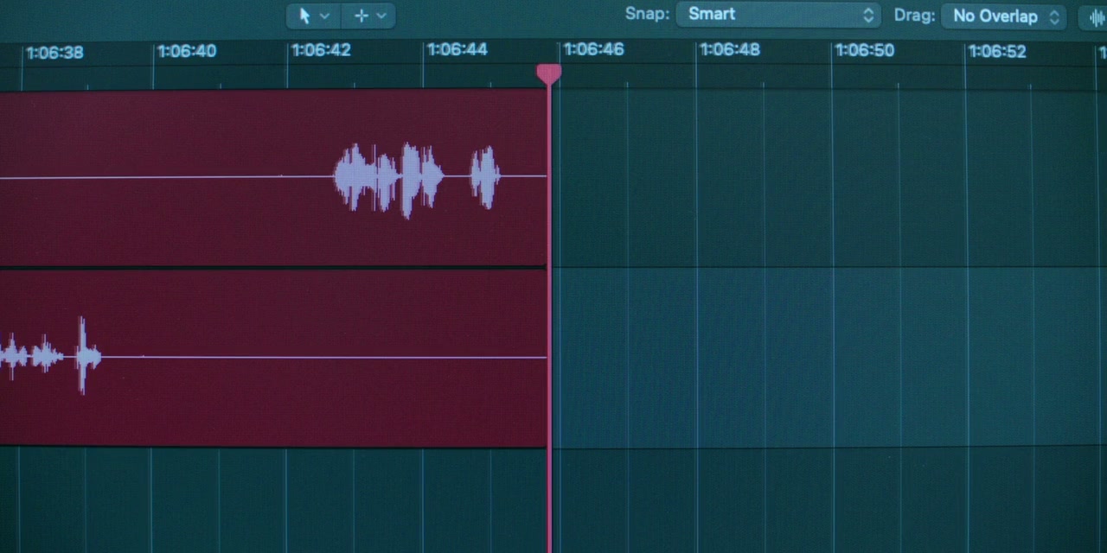The image size is (1107, 553).
Task: Click the pink playhead handle in the ruler
Action: click(548, 74)
